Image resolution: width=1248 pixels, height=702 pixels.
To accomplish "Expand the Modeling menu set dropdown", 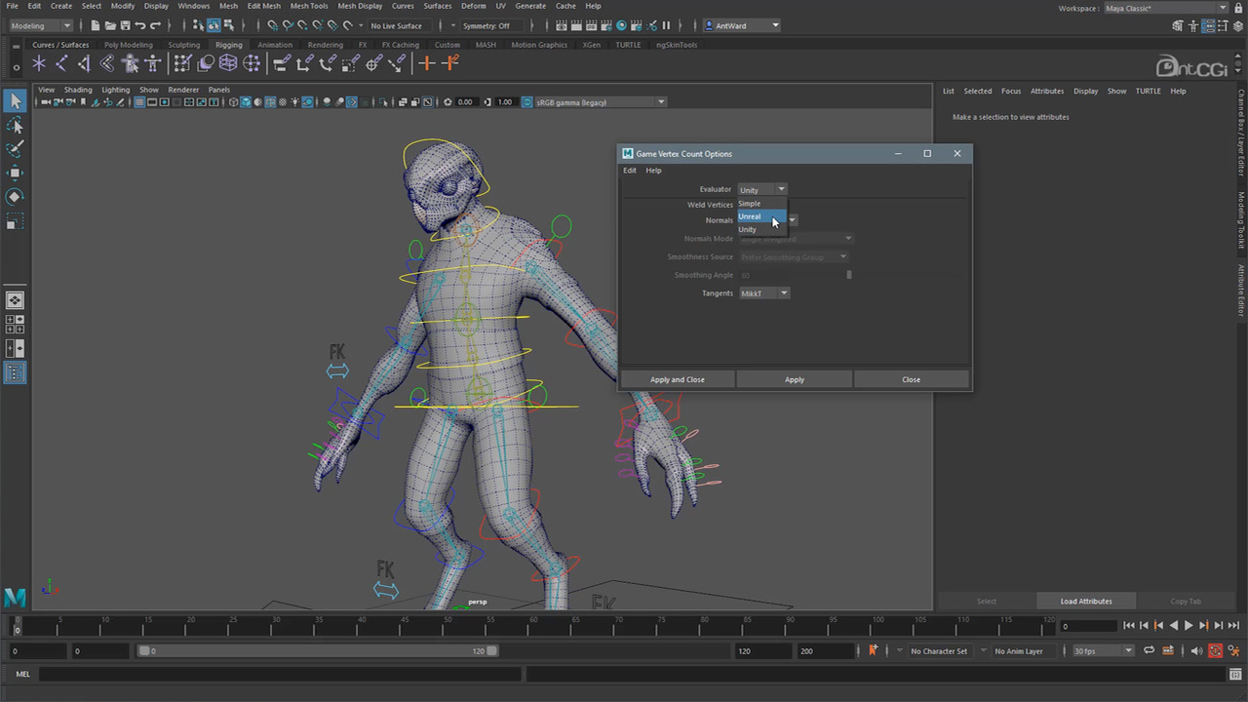I will [40, 25].
